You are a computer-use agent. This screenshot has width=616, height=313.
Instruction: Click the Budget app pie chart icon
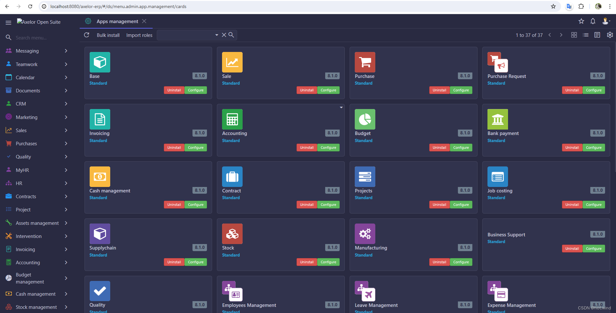[365, 119]
